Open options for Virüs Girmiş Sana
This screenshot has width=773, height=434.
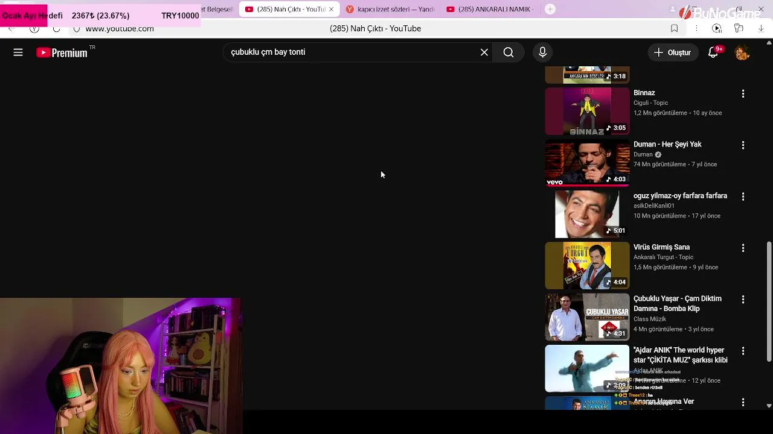[x=743, y=248]
